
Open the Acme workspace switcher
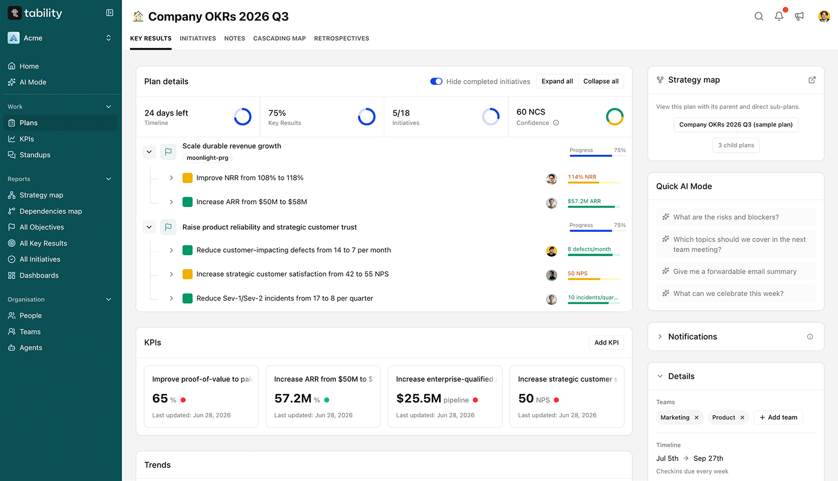tap(61, 38)
